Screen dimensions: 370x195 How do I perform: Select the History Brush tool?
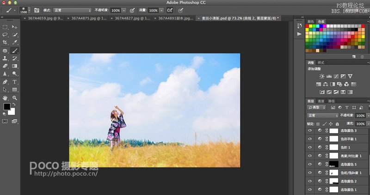[x=15, y=58]
